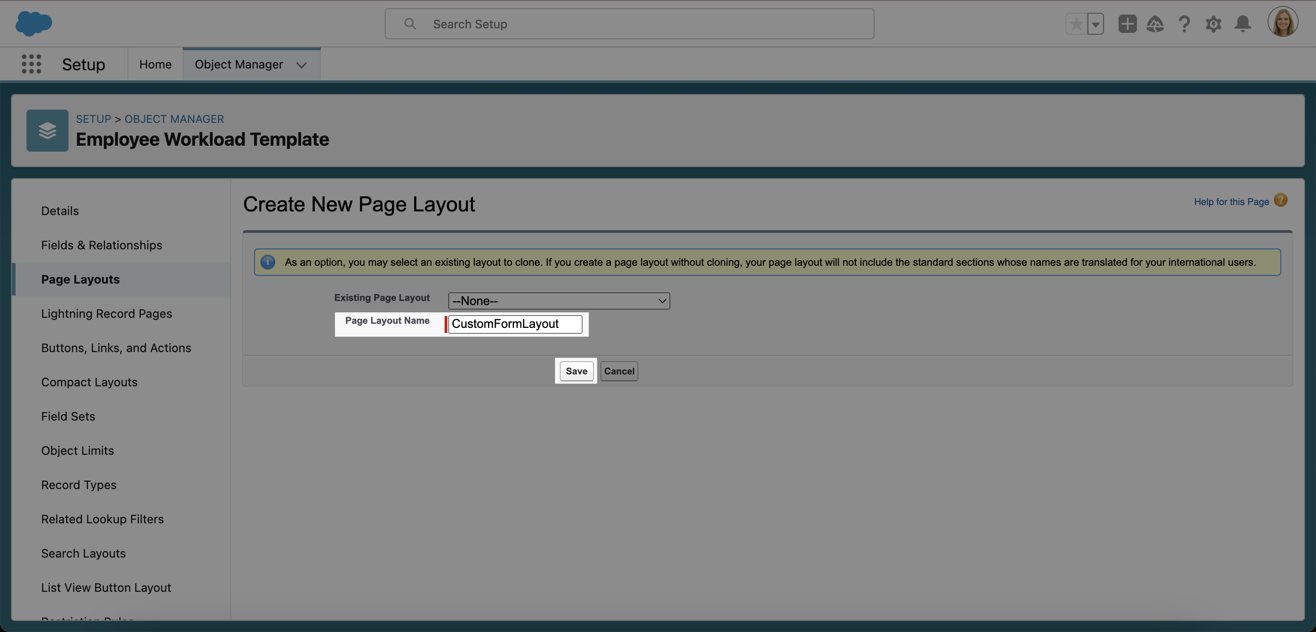Viewport: 1316px width, 632px height.
Task: Open the notifications bell
Action: pos(1242,24)
